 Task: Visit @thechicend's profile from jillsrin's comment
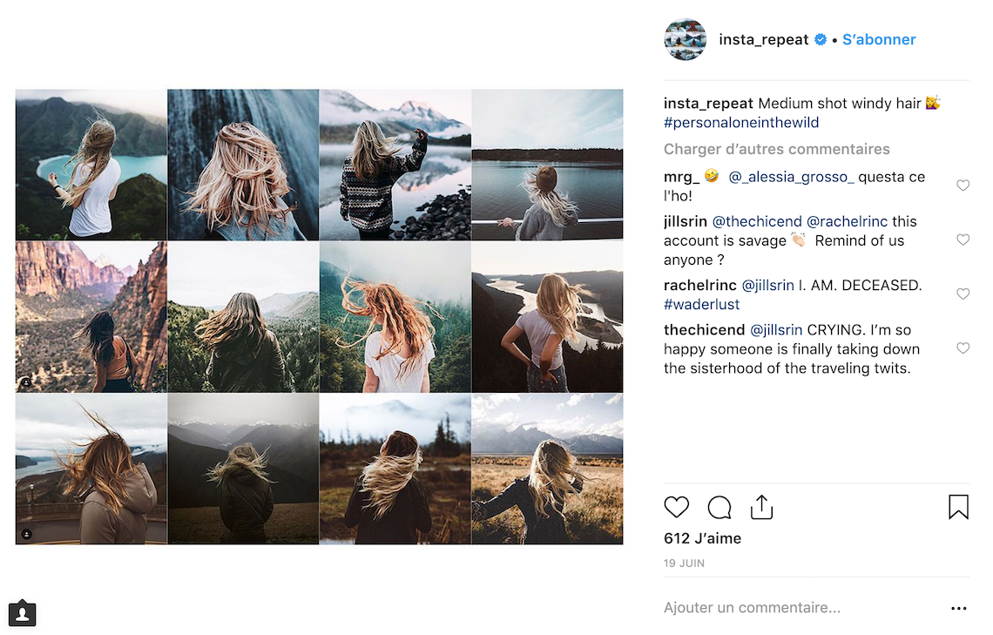pos(757,220)
